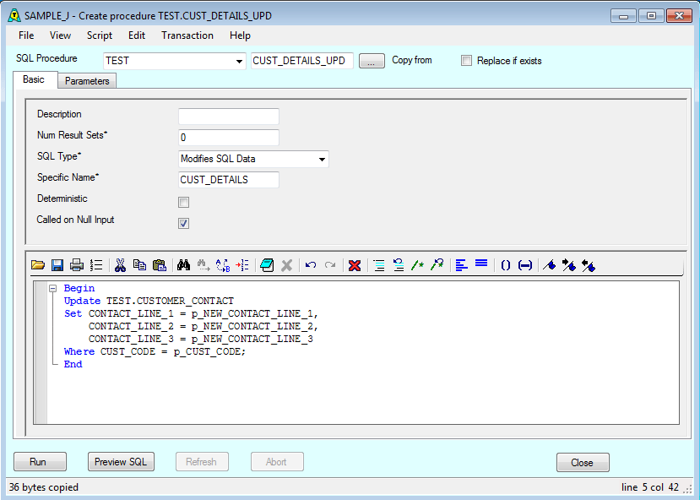
Task: Click the undo highlighted lines icon
Action: coord(399,265)
